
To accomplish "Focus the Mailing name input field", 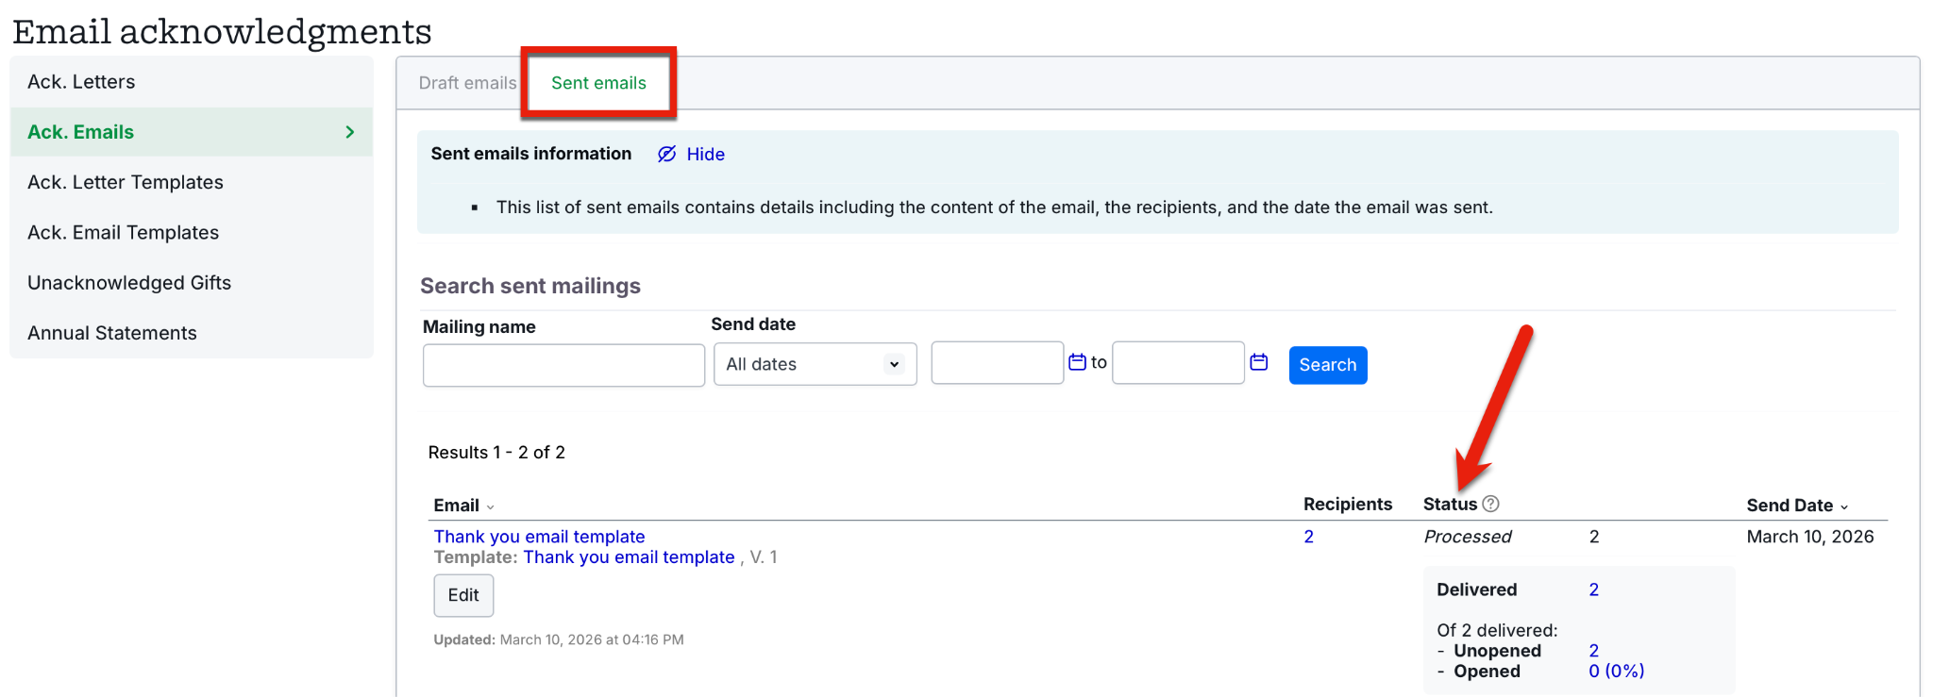I will 563,365.
